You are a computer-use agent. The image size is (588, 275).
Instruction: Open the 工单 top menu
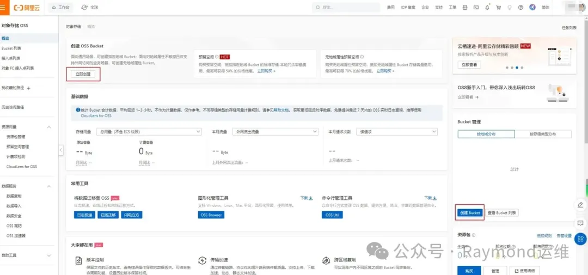click(x=452, y=8)
